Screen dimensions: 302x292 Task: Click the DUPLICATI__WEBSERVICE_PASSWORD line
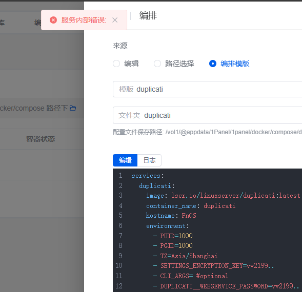226,286
